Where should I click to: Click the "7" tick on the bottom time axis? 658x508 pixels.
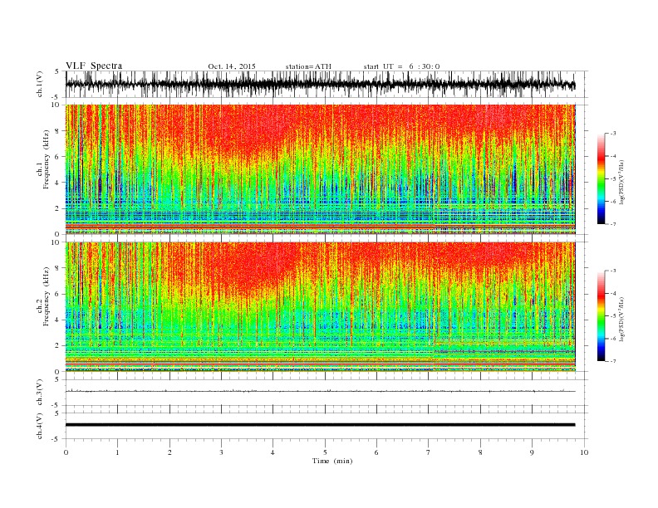click(429, 452)
